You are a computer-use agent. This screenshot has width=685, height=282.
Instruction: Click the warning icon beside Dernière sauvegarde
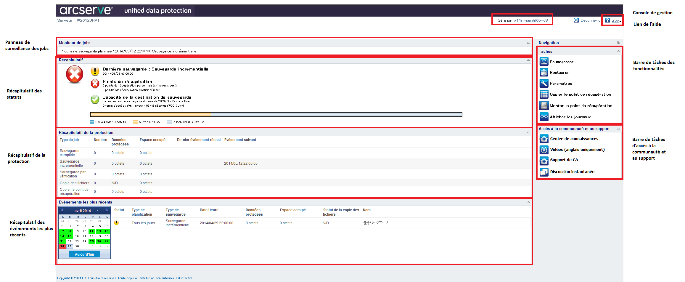pos(95,71)
